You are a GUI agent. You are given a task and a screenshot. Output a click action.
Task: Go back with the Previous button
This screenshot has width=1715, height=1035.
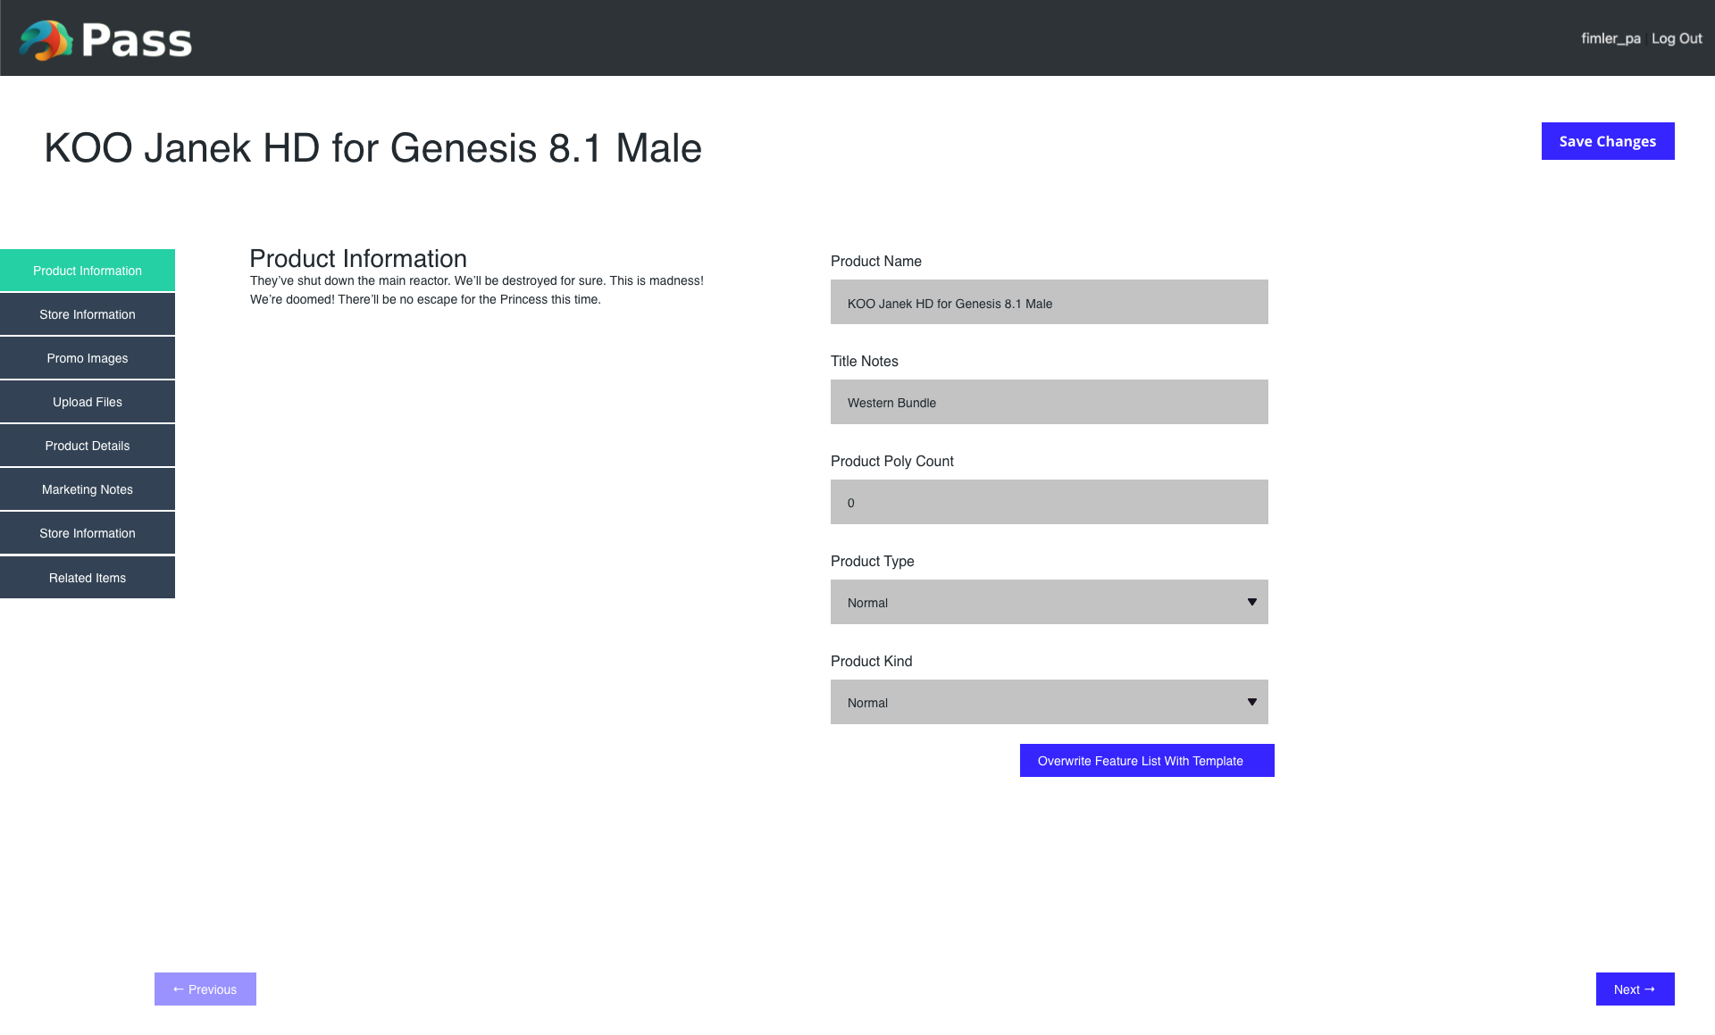[205, 989]
